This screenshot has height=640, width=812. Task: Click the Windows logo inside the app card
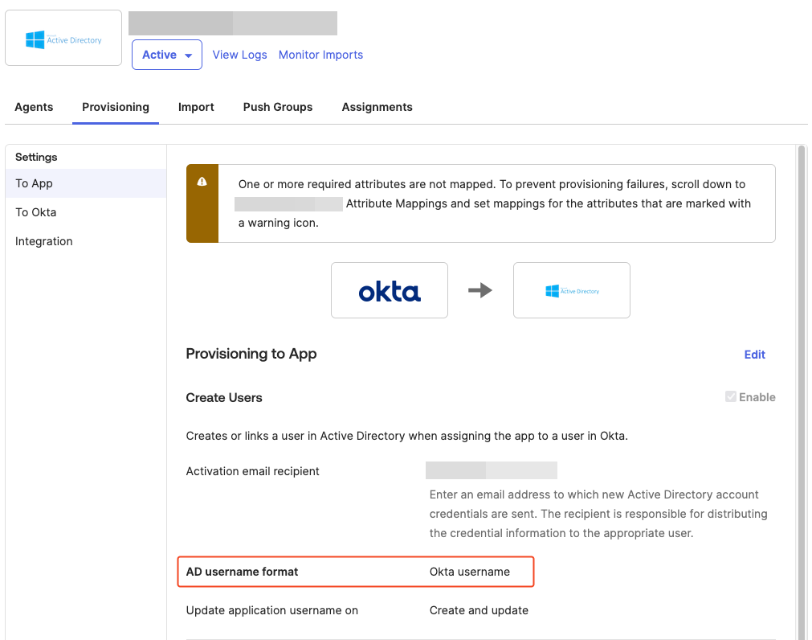click(x=35, y=37)
